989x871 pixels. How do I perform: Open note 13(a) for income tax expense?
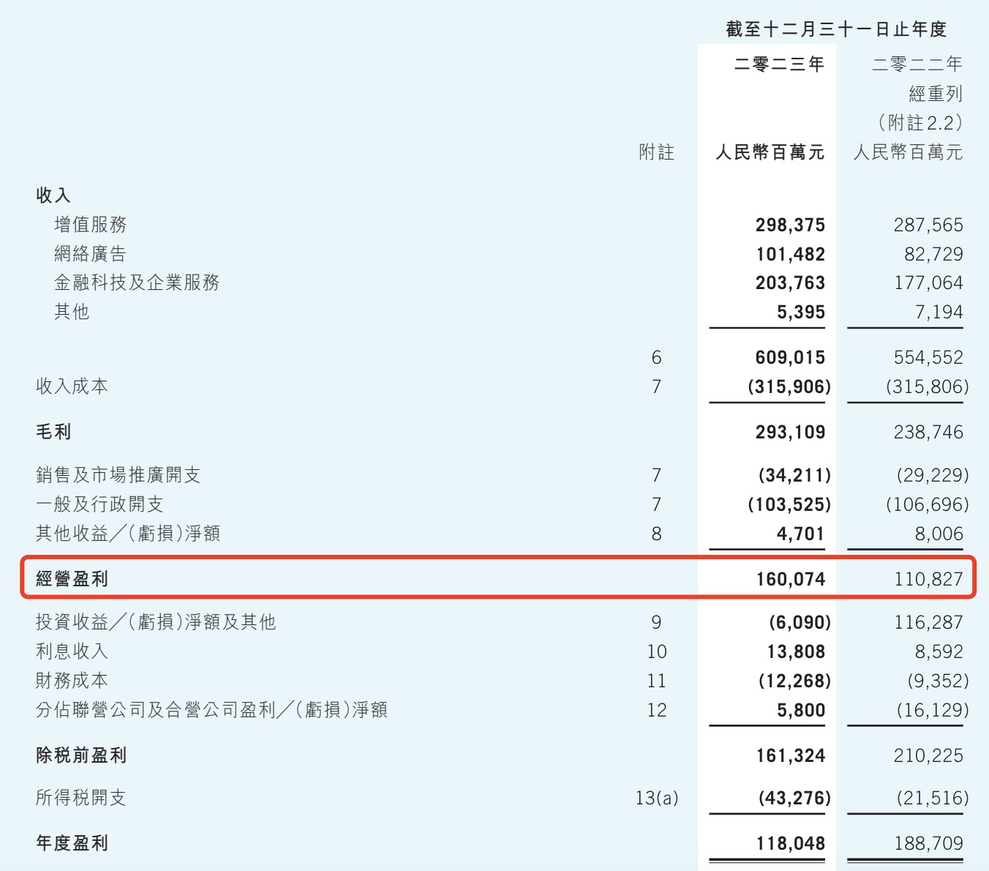pos(656,798)
